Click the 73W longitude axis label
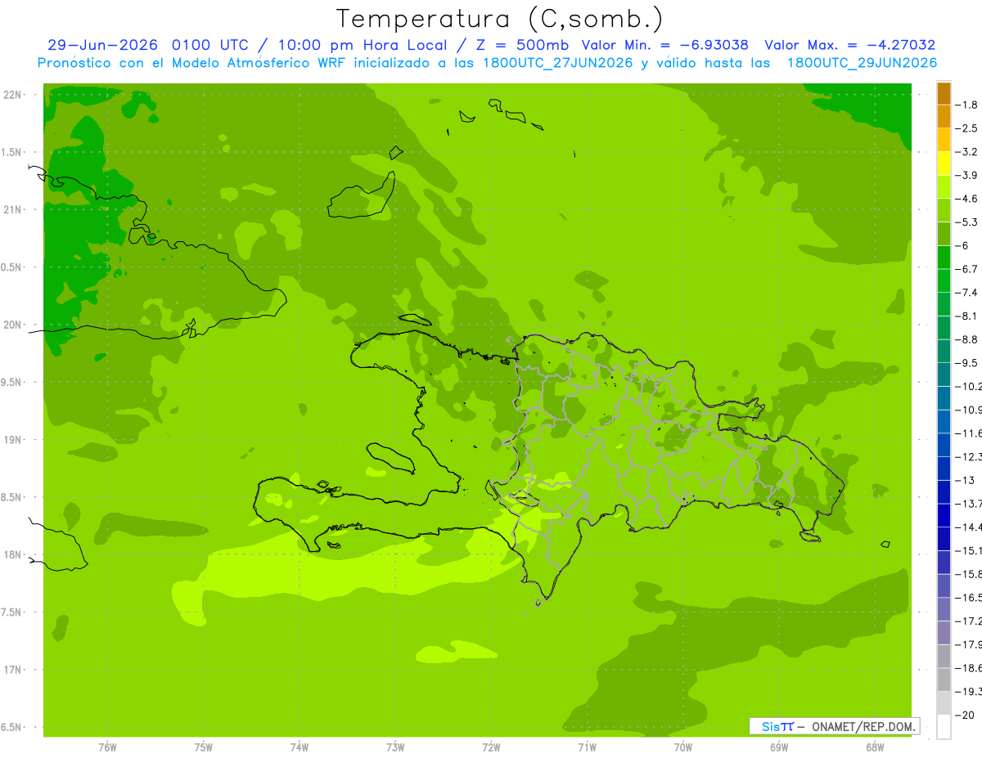The width and height of the screenshot is (982, 758). 395,747
